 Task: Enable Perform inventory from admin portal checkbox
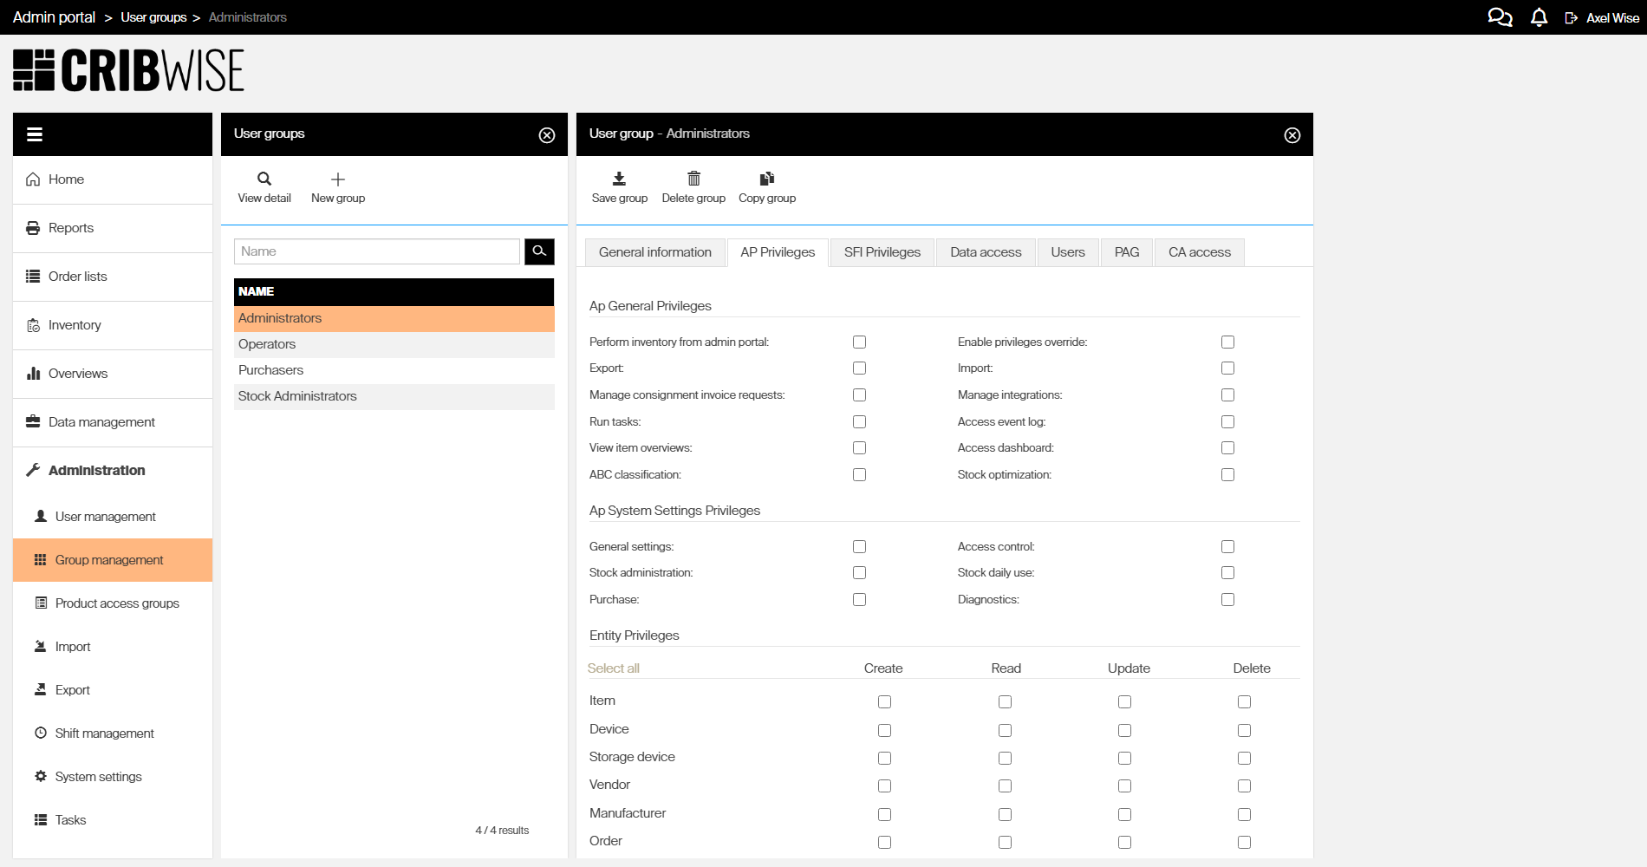[x=859, y=342]
